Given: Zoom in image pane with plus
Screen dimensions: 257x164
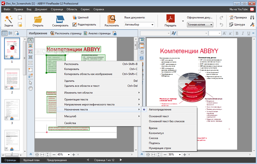Looking at the screenshot, I should (74, 155).
